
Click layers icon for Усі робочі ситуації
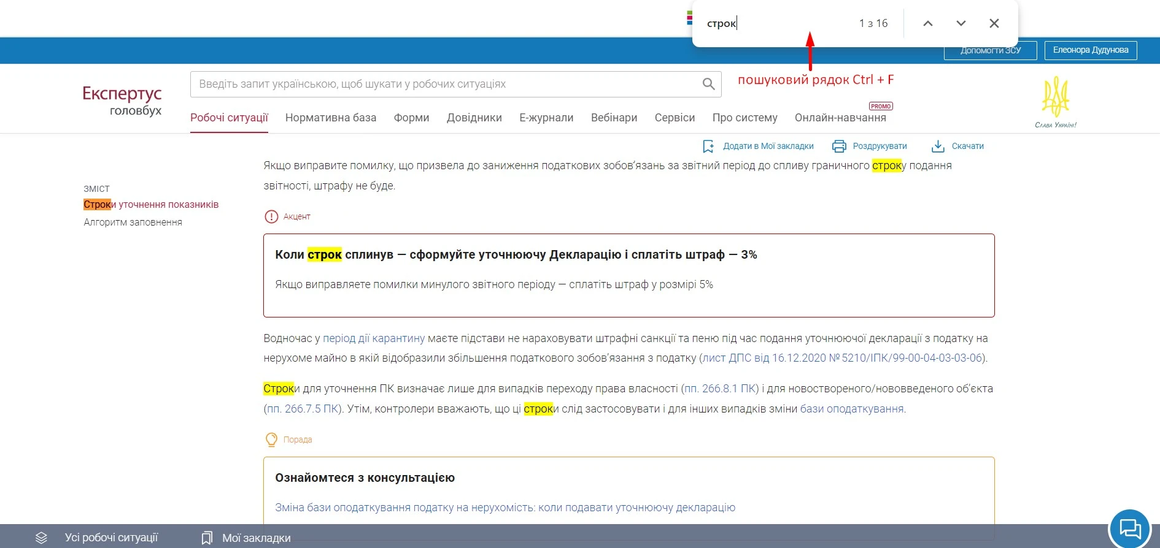[x=41, y=538]
